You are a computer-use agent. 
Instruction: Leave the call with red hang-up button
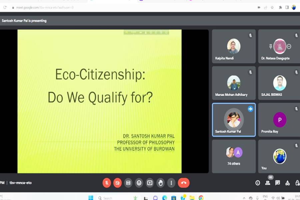[x=184, y=183]
